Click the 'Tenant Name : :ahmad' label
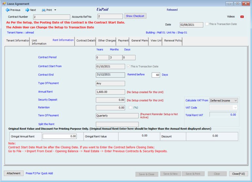The height and width of the screenshot is (182, 252). click(20, 32)
